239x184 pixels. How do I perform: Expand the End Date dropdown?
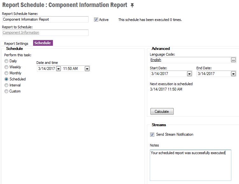click(233, 74)
